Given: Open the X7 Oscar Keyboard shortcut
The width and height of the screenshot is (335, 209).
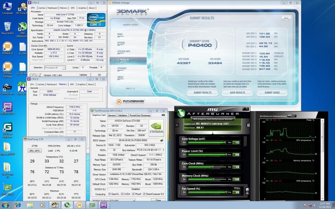Looking at the screenshot, I should point(8,130).
